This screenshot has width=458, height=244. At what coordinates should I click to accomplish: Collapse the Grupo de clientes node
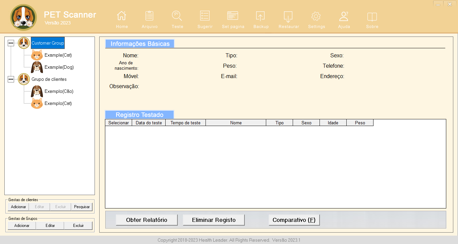11,79
